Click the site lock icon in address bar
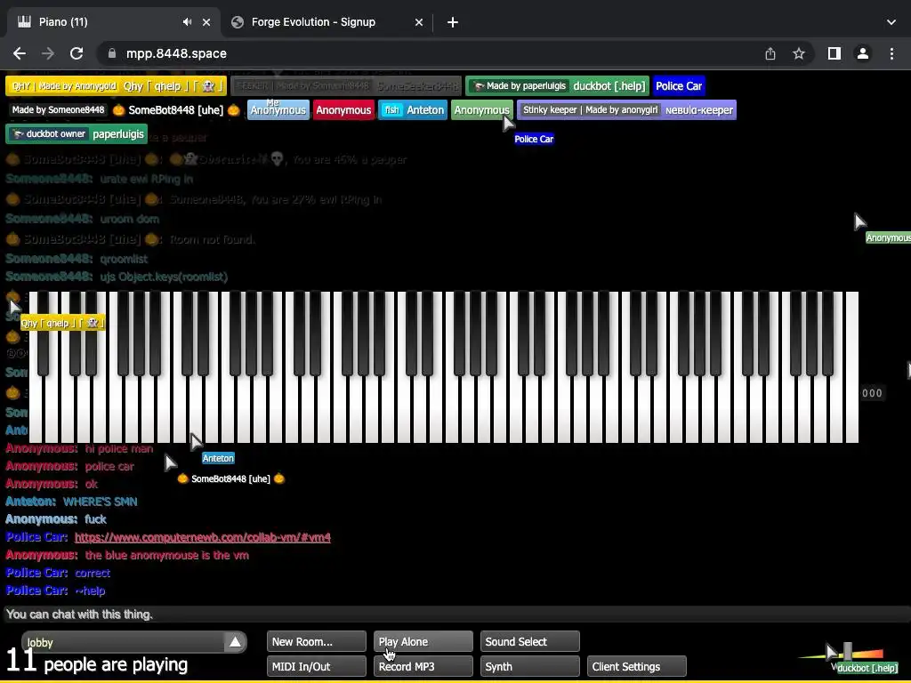The height and width of the screenshot is (683, 911). pos(111,53)
